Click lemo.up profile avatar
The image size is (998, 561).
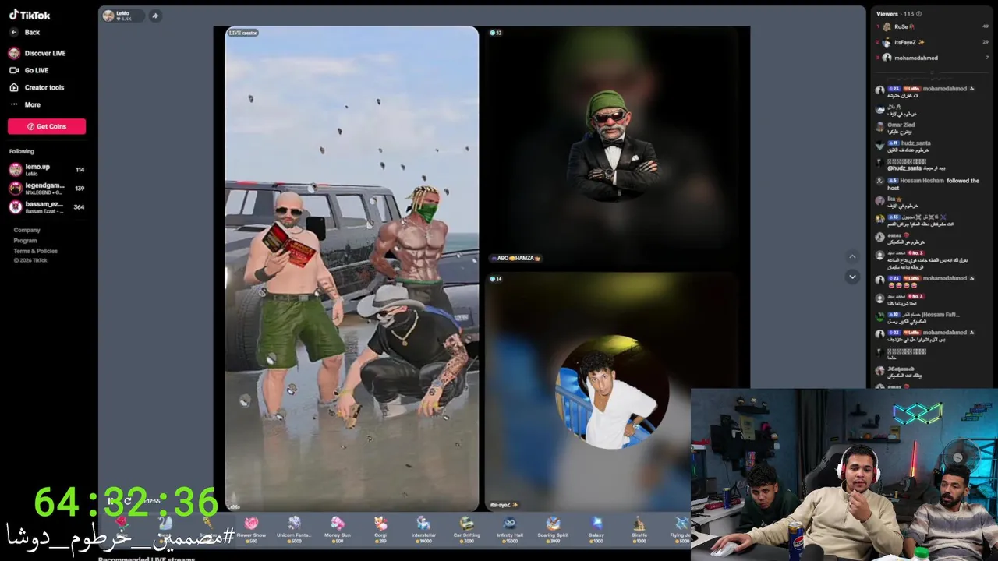(x=15, y=169)
